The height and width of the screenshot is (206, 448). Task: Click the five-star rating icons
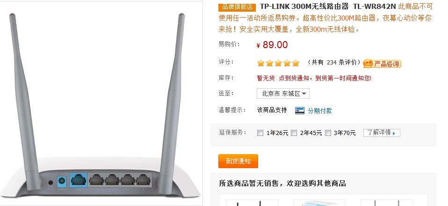click(278, 63)
